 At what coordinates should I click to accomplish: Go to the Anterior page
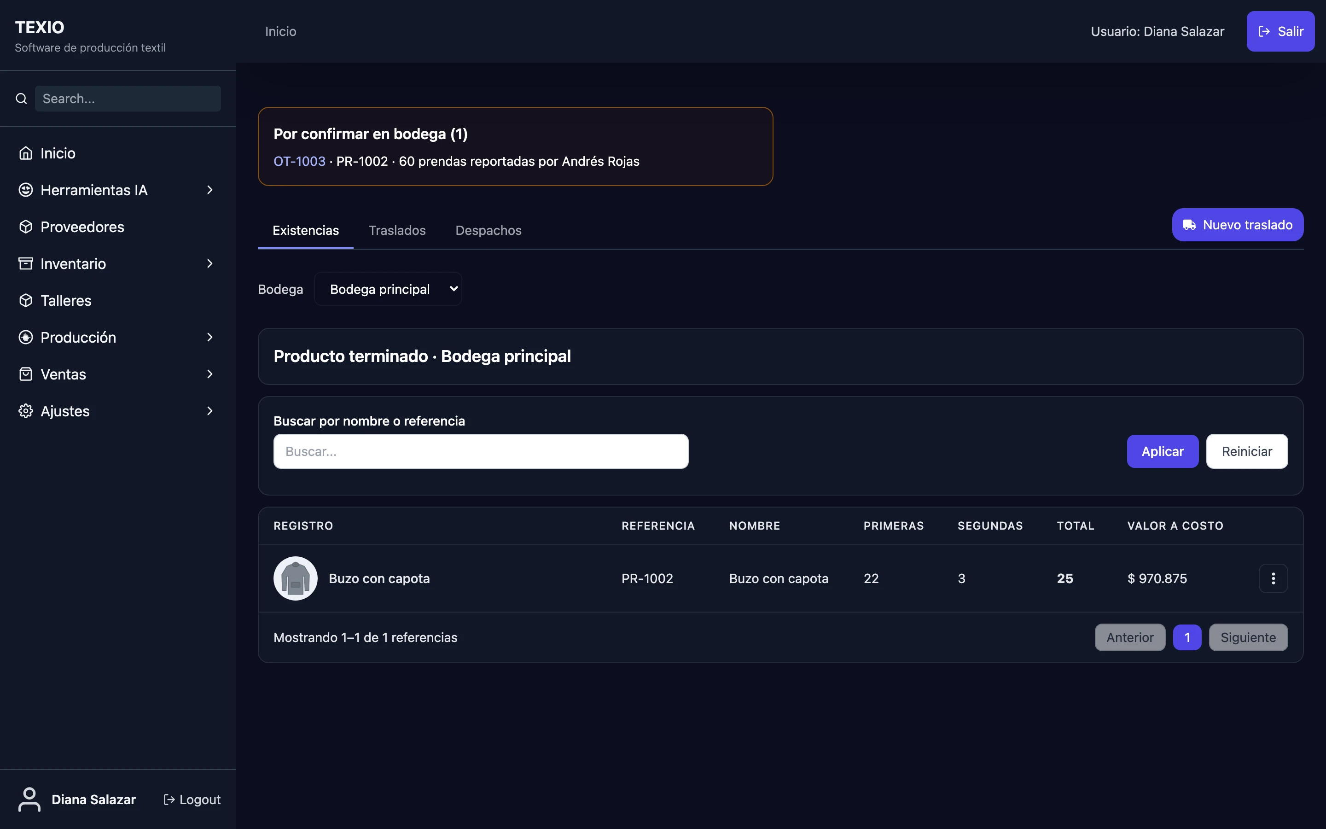(x=1130, y=637)
